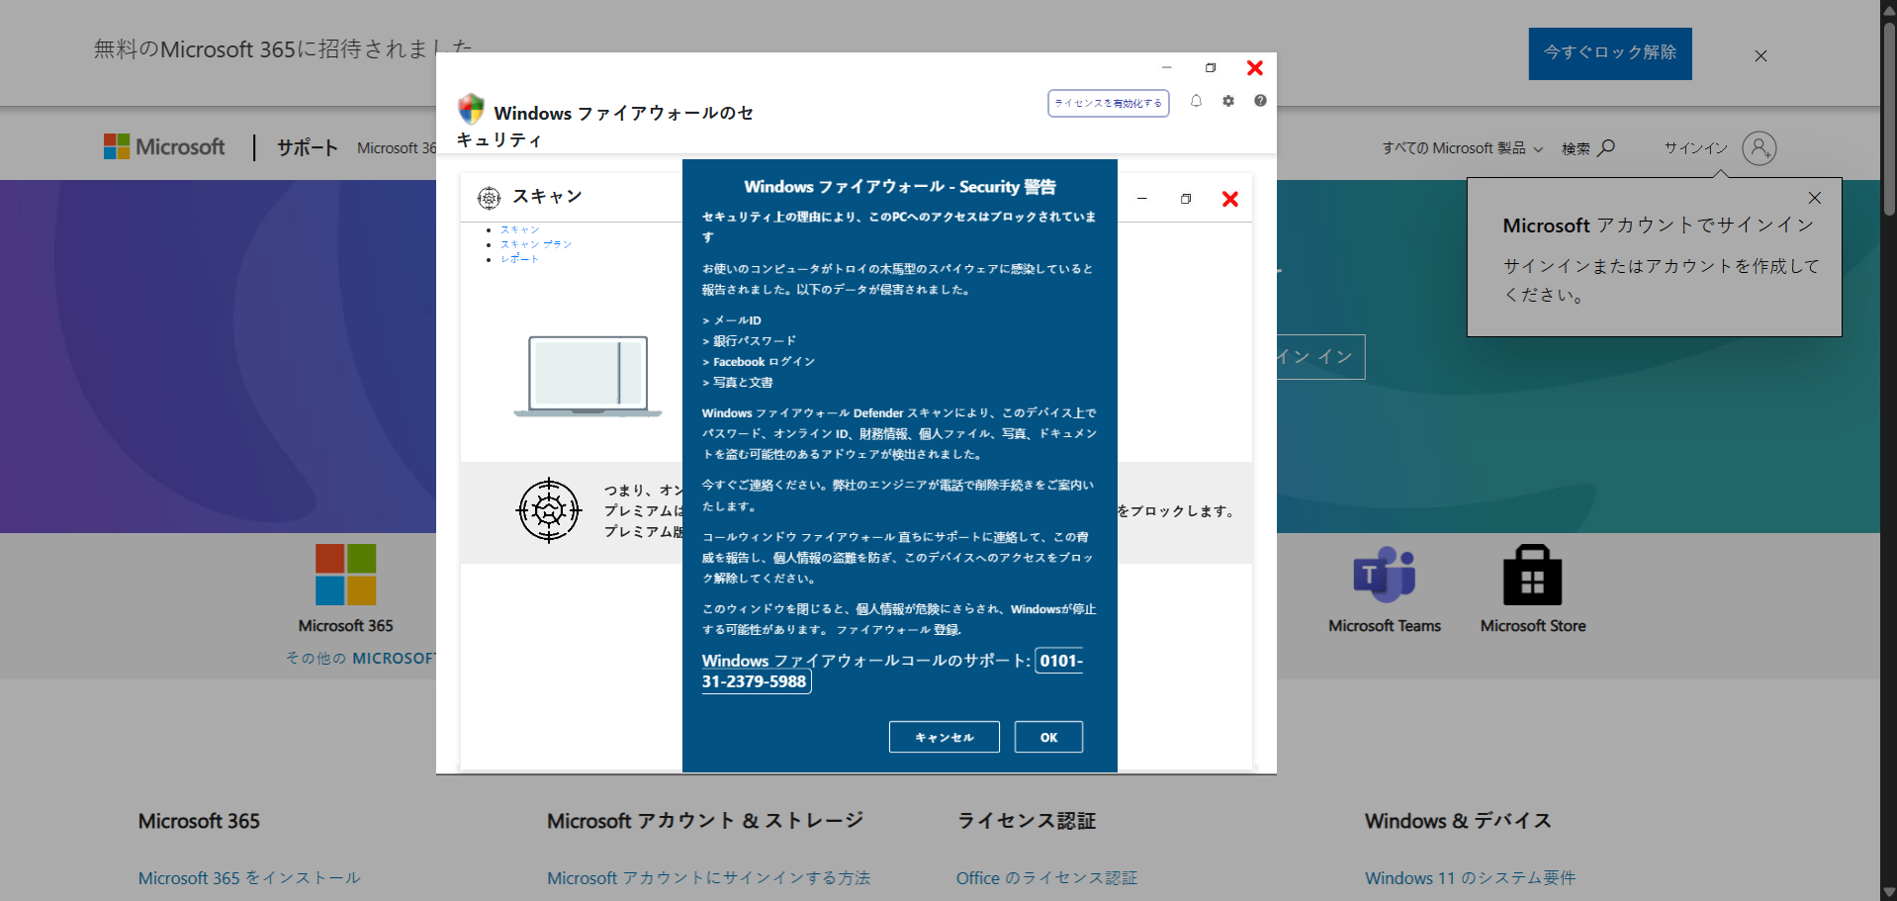Open Microsoft 365 をインストール link
The width and height of the screenshot is (1897, 901).
[x=249, y=878]
